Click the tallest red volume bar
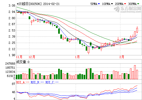Image resolution: width=142 pixels, height=100 pixels. (x=135, y=72)
